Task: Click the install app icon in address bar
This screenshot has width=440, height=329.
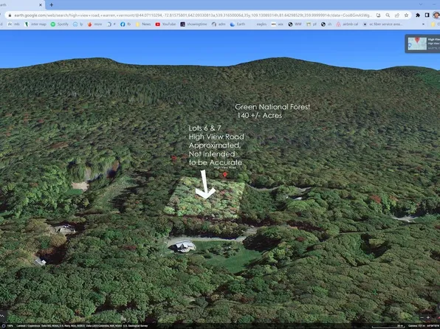Action: point(378,15)
